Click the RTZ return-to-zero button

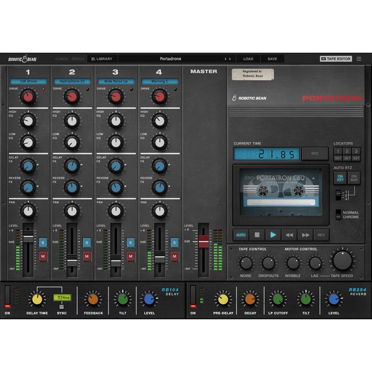coord(314,153)
